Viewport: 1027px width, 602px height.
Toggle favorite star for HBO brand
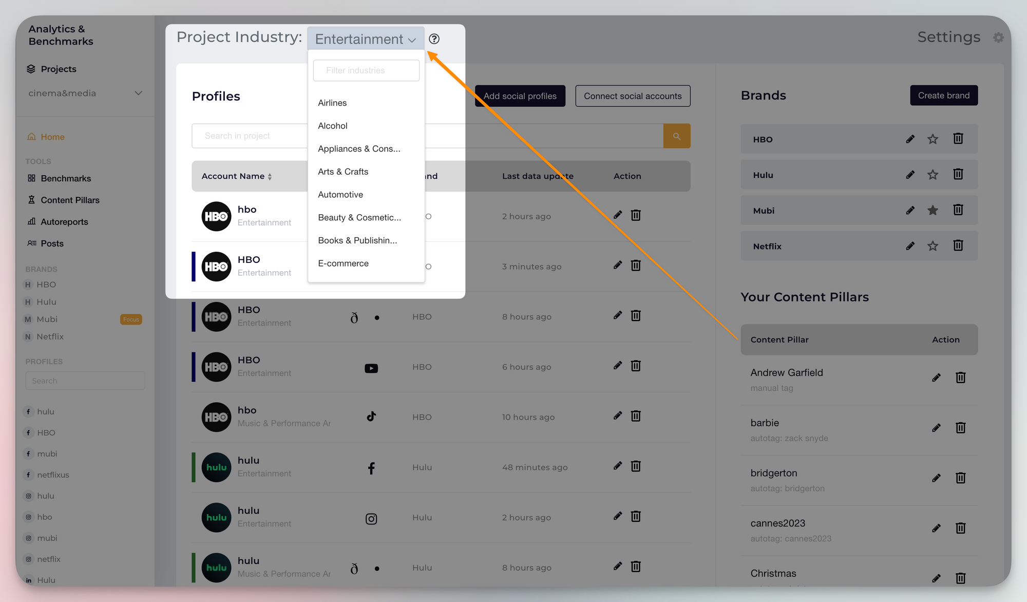pos(933,139)
